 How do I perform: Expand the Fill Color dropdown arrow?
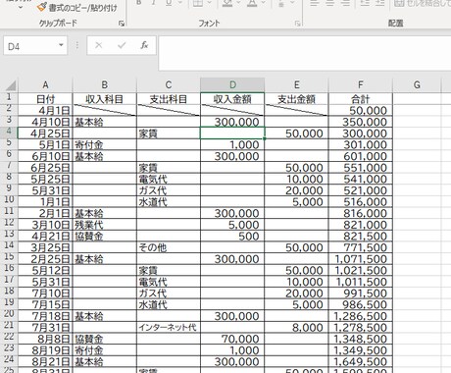(238, 3)
